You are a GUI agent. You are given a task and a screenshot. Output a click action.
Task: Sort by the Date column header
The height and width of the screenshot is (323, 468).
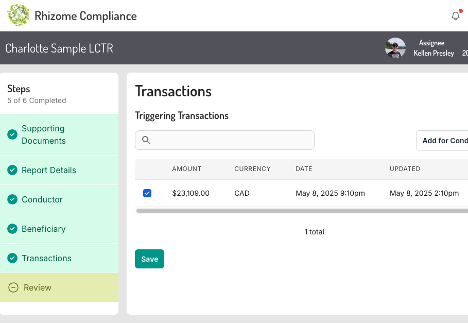304,169
